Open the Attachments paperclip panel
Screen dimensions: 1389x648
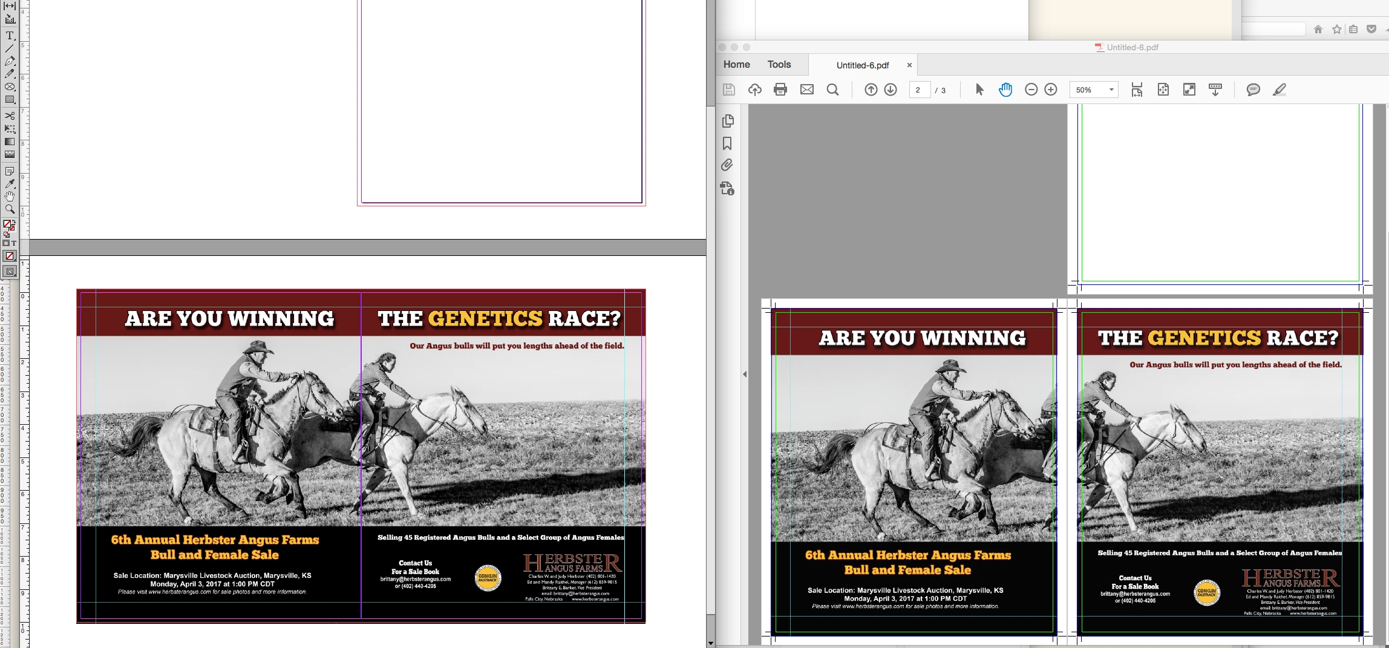click(x=728, y=165)
